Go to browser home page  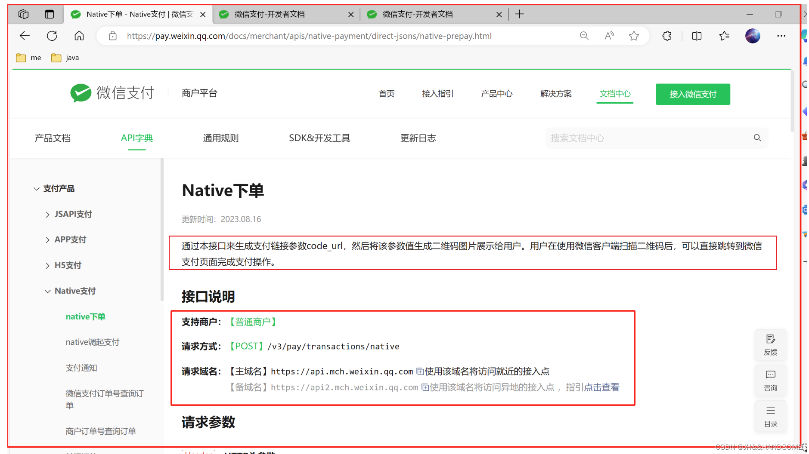(x=79, y=36)
